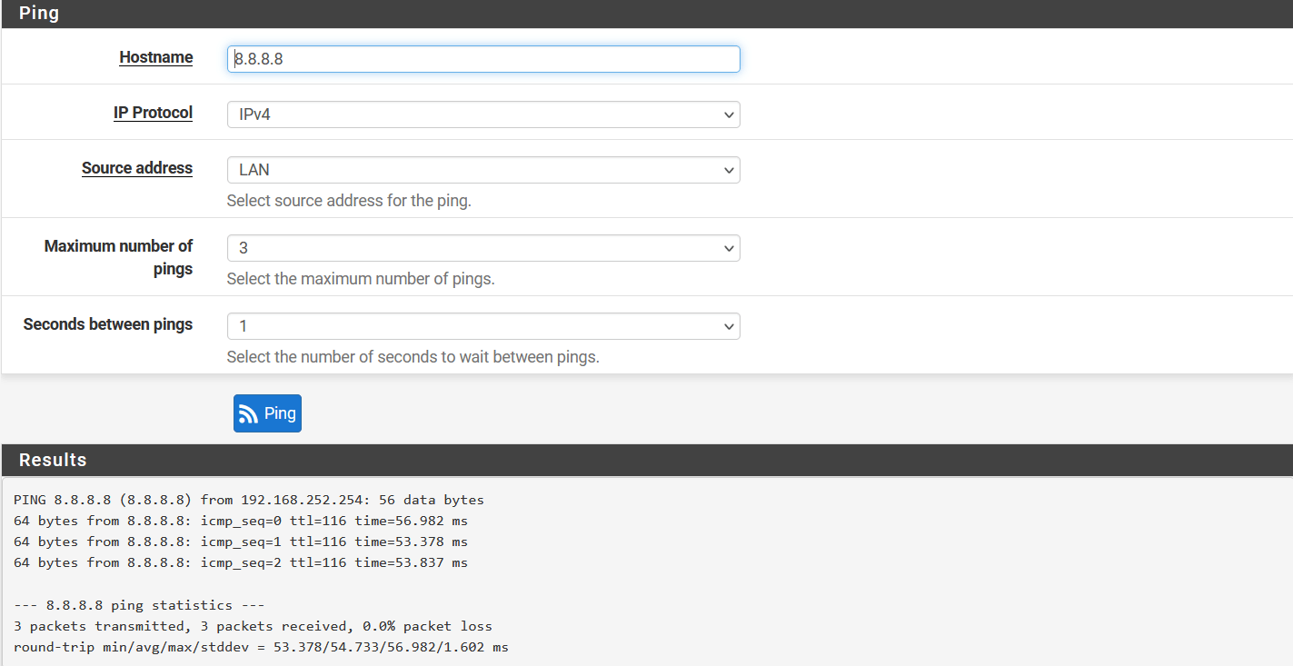Click 'Select the maximum number of pings.' hint
This screenshot has height=666, width=1293.
coord(361,279)
